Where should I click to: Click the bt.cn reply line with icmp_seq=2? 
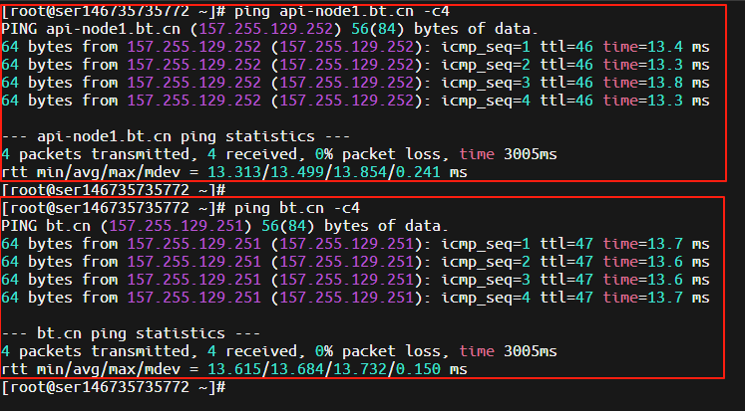pyautogui.click(x=355, y=262)
